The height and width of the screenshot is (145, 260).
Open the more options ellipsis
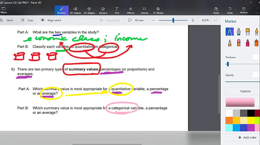pyautogui.click(x=216, y=20)
